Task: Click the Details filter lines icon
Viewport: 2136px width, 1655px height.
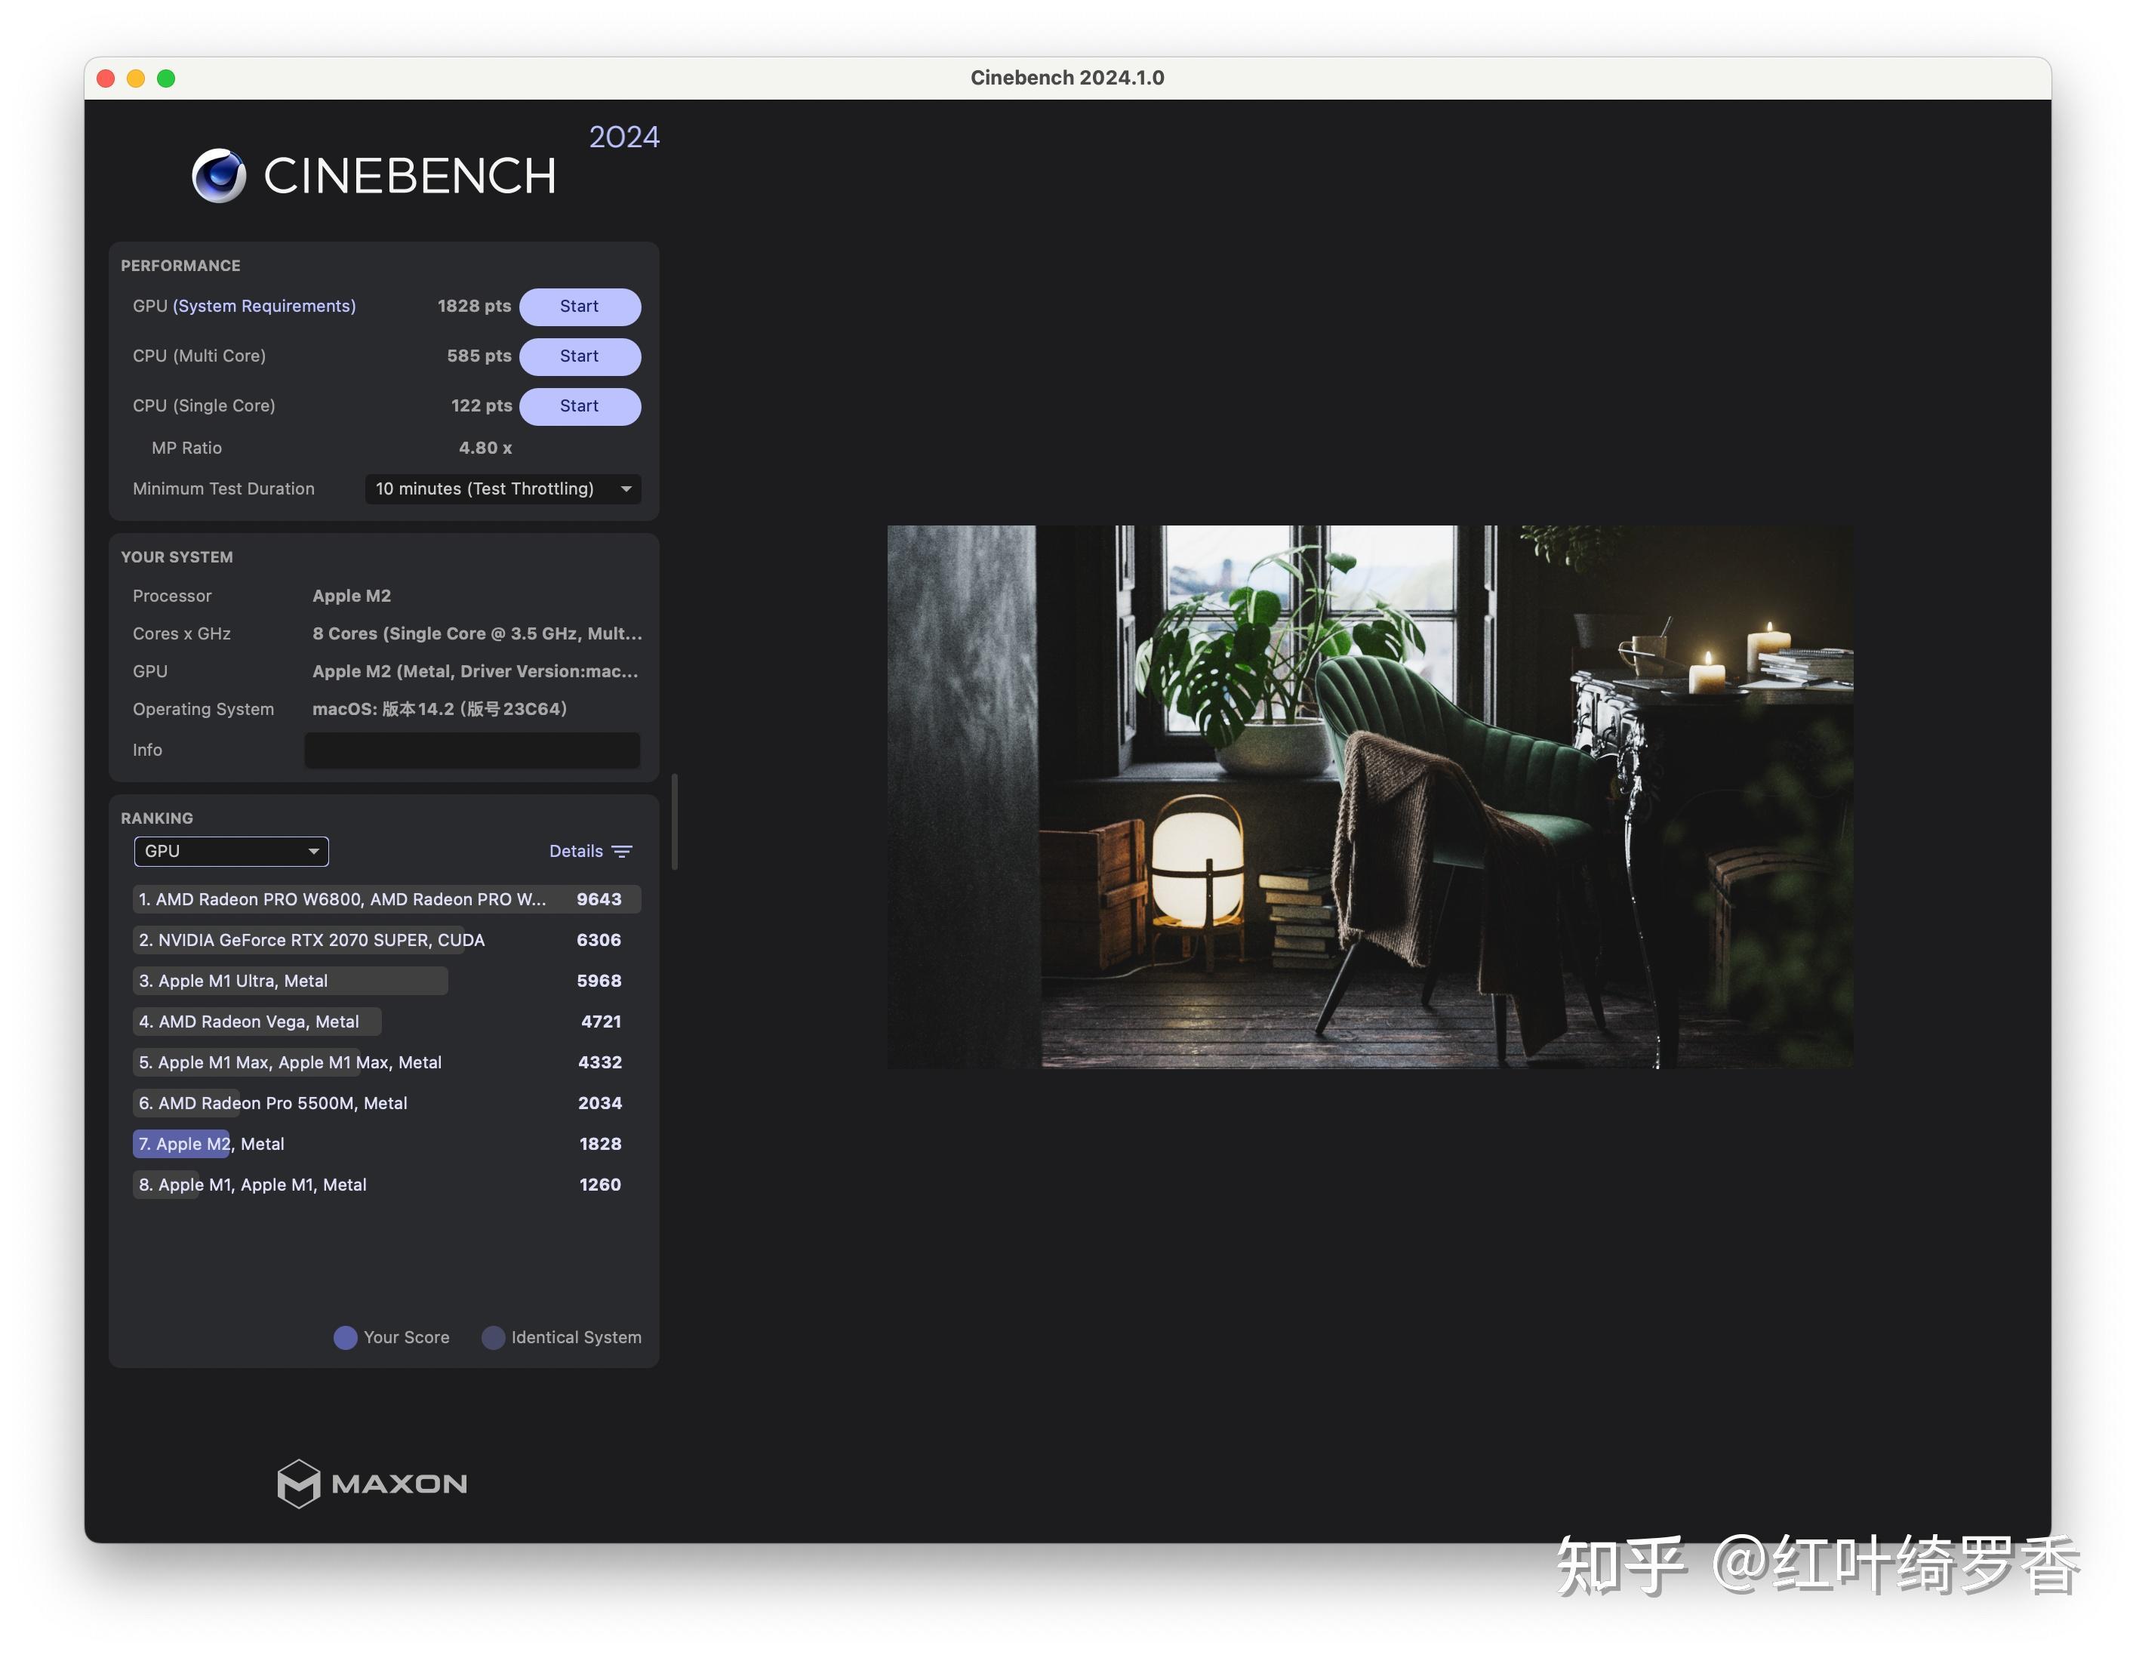Action: [x=622, y=851]
